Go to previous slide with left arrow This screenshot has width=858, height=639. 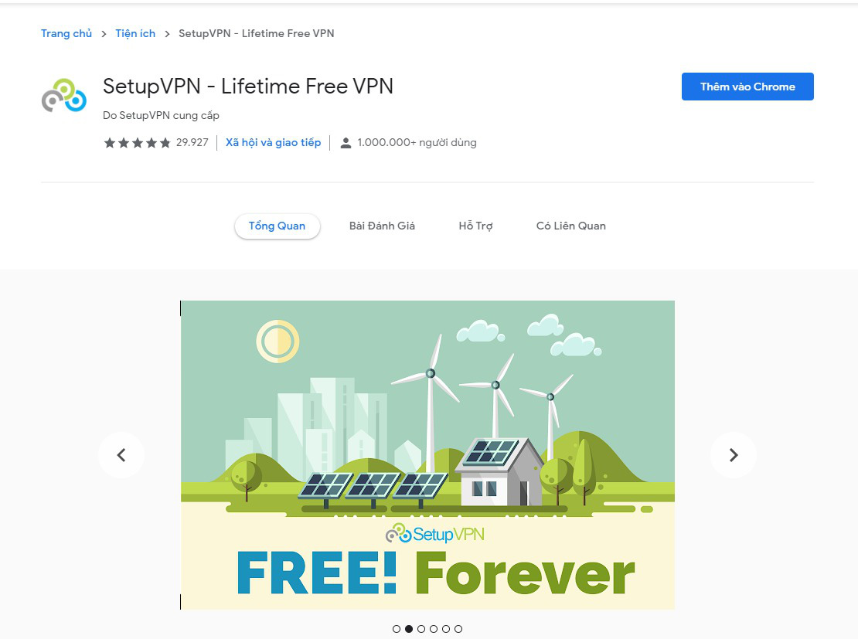click(121, 454)
